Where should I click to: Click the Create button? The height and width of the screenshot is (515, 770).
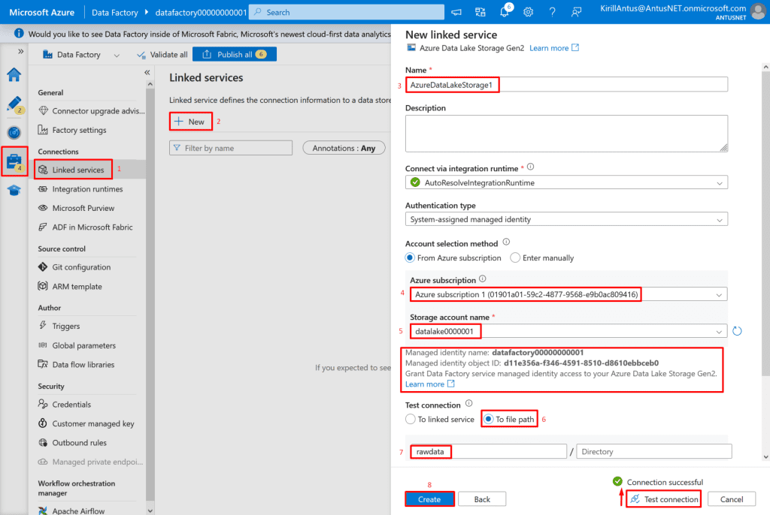(x=429, y=499)
